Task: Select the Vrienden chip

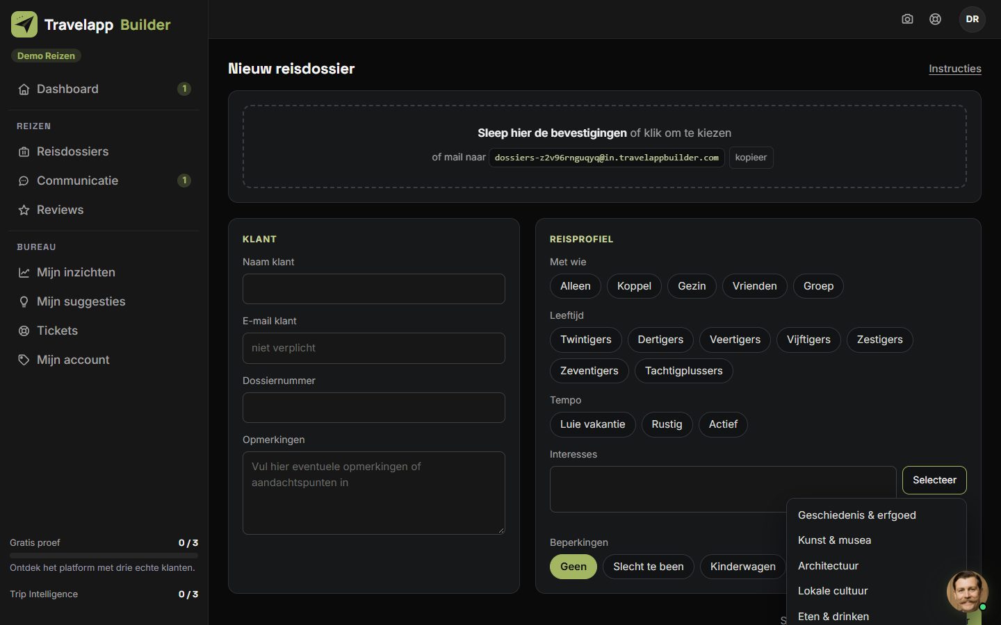Action: [x=755, y=286]
